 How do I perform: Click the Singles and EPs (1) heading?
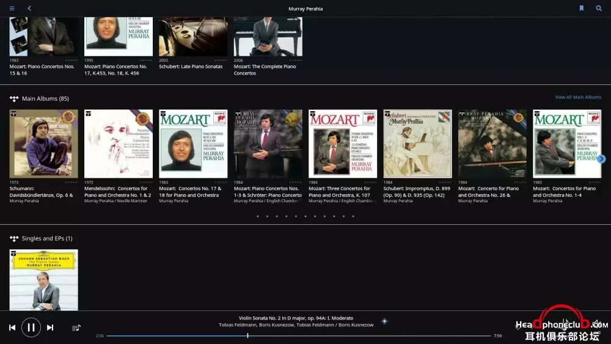[x=47, y=238]
